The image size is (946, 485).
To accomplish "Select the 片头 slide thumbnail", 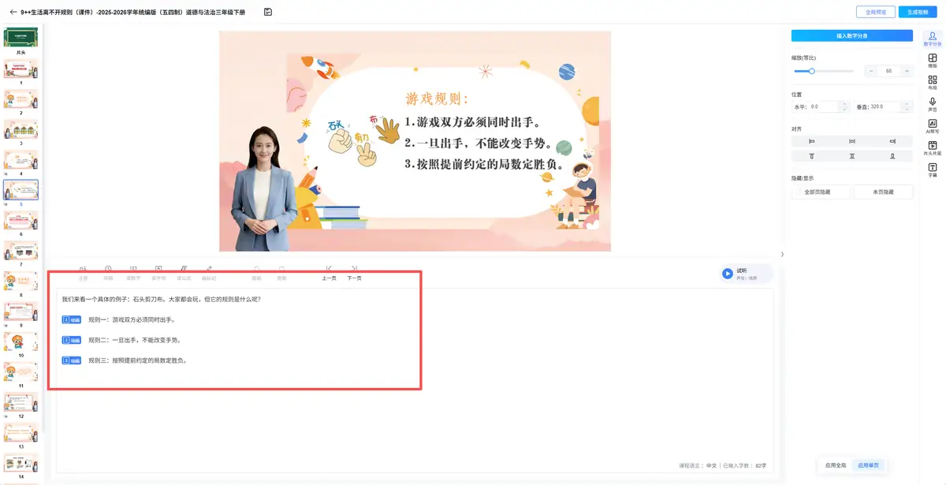I will [20, 37].
